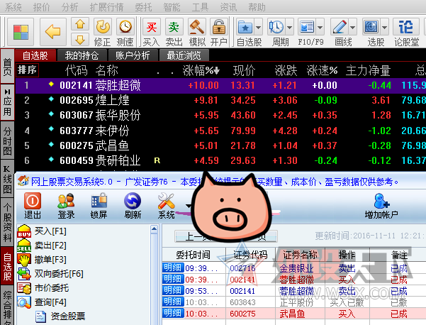426x325 pixels.
Task: Go back with the yellow left arrow
Action: click(x=53, y=32)
